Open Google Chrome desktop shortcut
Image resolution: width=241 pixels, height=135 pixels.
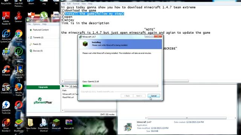18,36
